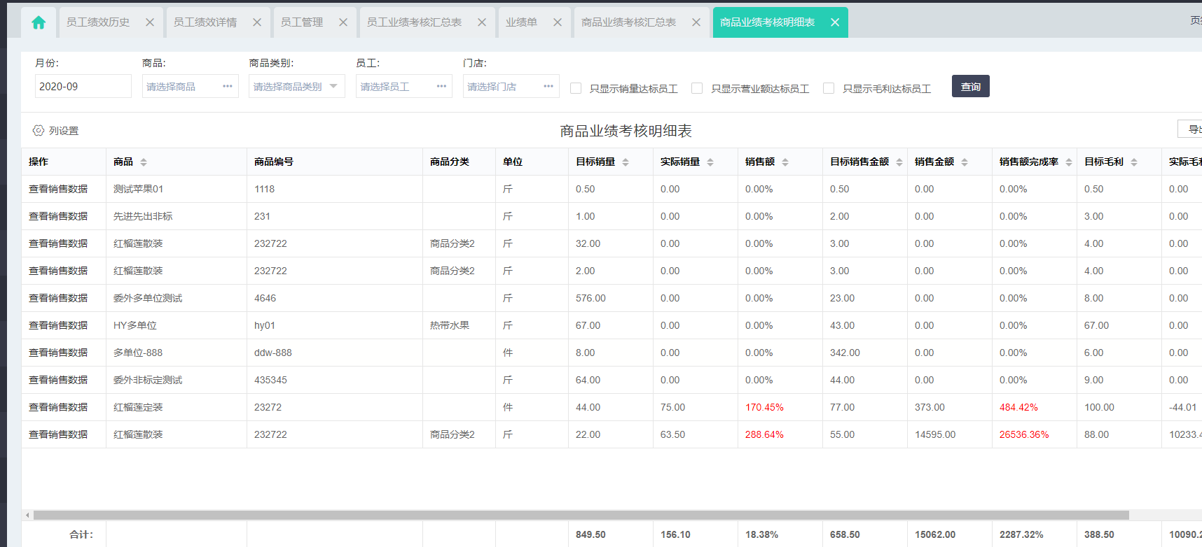This screenshot has height=547, width=1202.
Task: View sales data for 委外非标定测试
Action: pyautogui.click(x=58, y=380)
